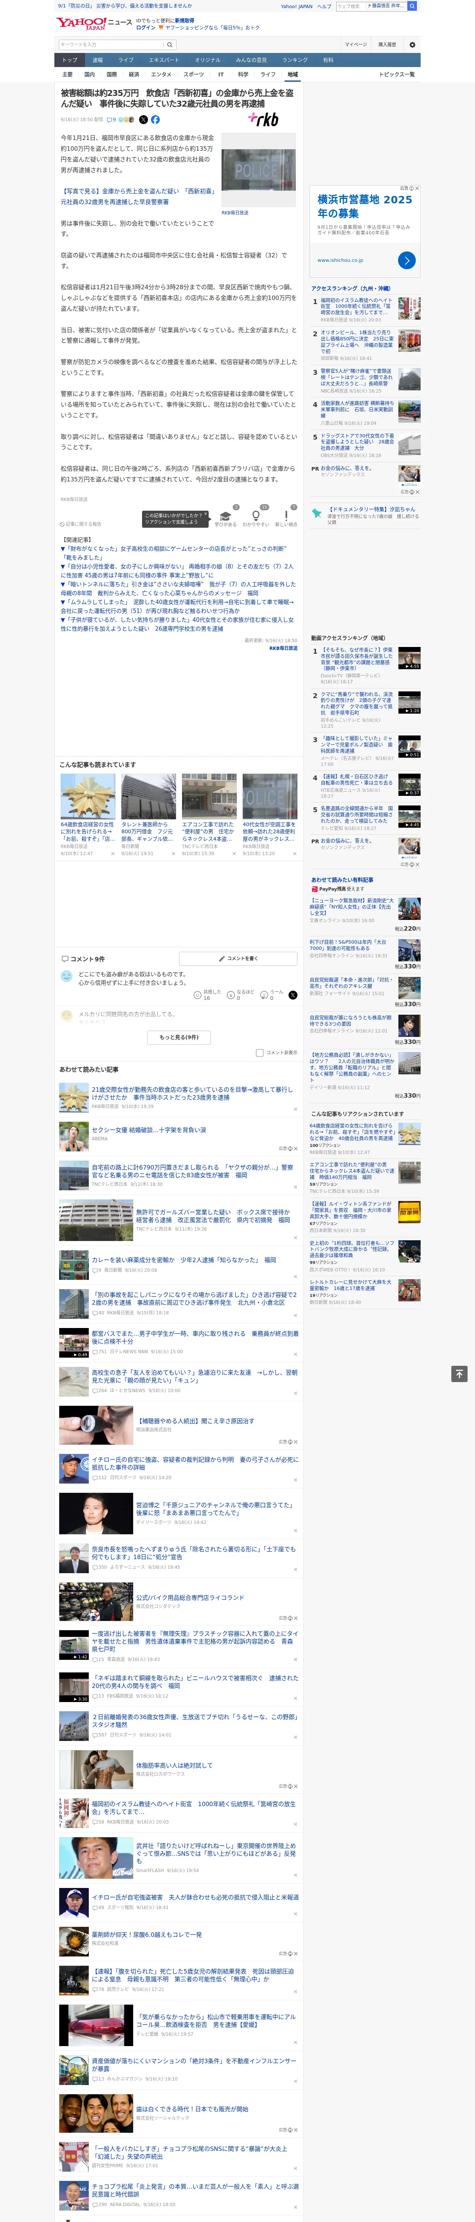Open the 高校生の息子 友人を泊めてもいい article
The image size is (475, 2222).
coord(195,1376)
